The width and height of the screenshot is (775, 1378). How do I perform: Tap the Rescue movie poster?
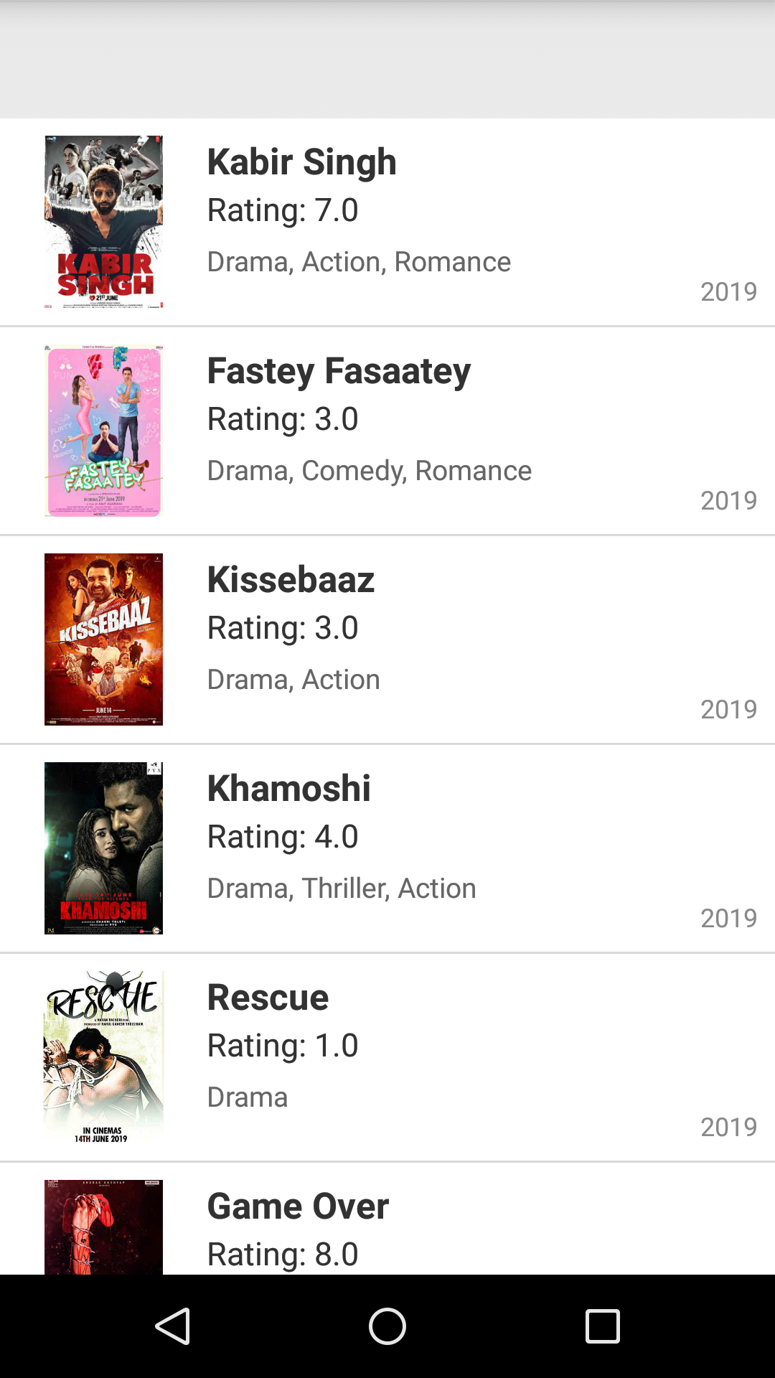coord(103,1057)
